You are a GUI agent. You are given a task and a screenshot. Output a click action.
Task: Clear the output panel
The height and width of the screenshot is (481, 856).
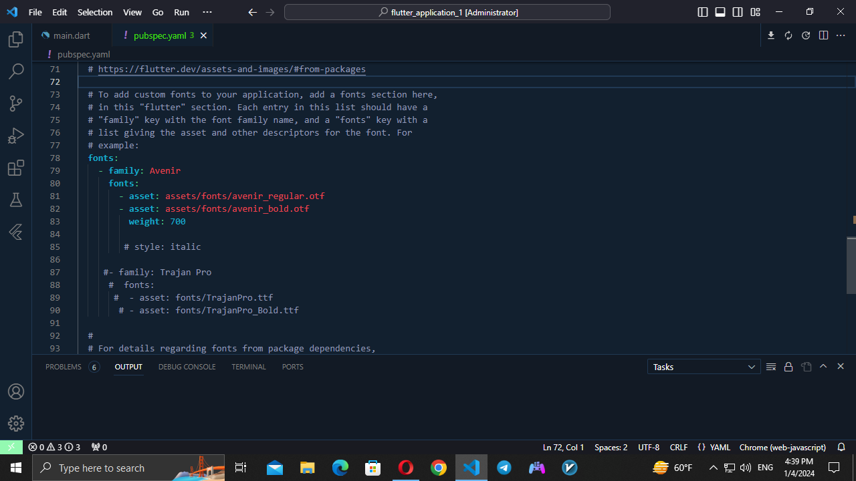click(771, 367)
